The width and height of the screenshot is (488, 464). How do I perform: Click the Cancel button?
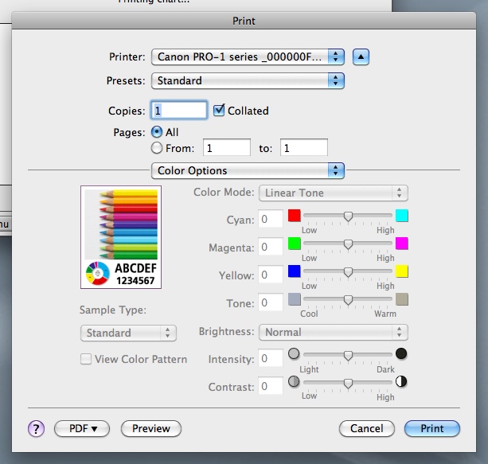tap(366, 428)
